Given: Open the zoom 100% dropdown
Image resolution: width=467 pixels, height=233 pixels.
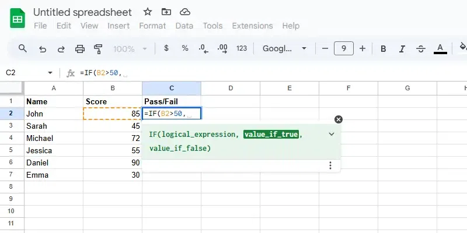Looking at the screenshot, I should (129, 48).
